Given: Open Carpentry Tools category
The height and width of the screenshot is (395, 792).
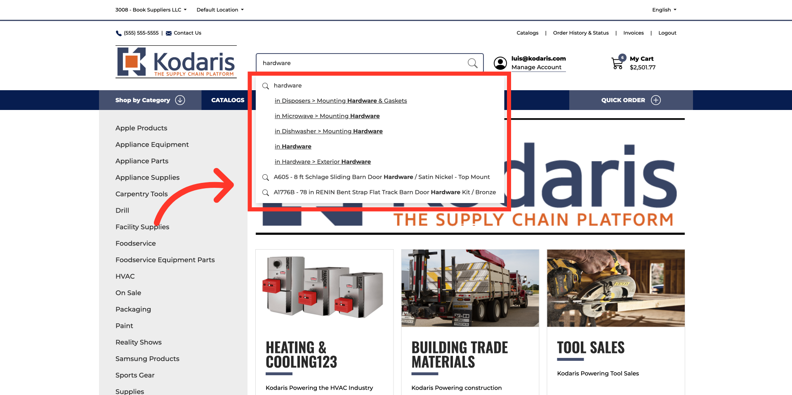Looking at the screenshot, I should tap(141, 194).
